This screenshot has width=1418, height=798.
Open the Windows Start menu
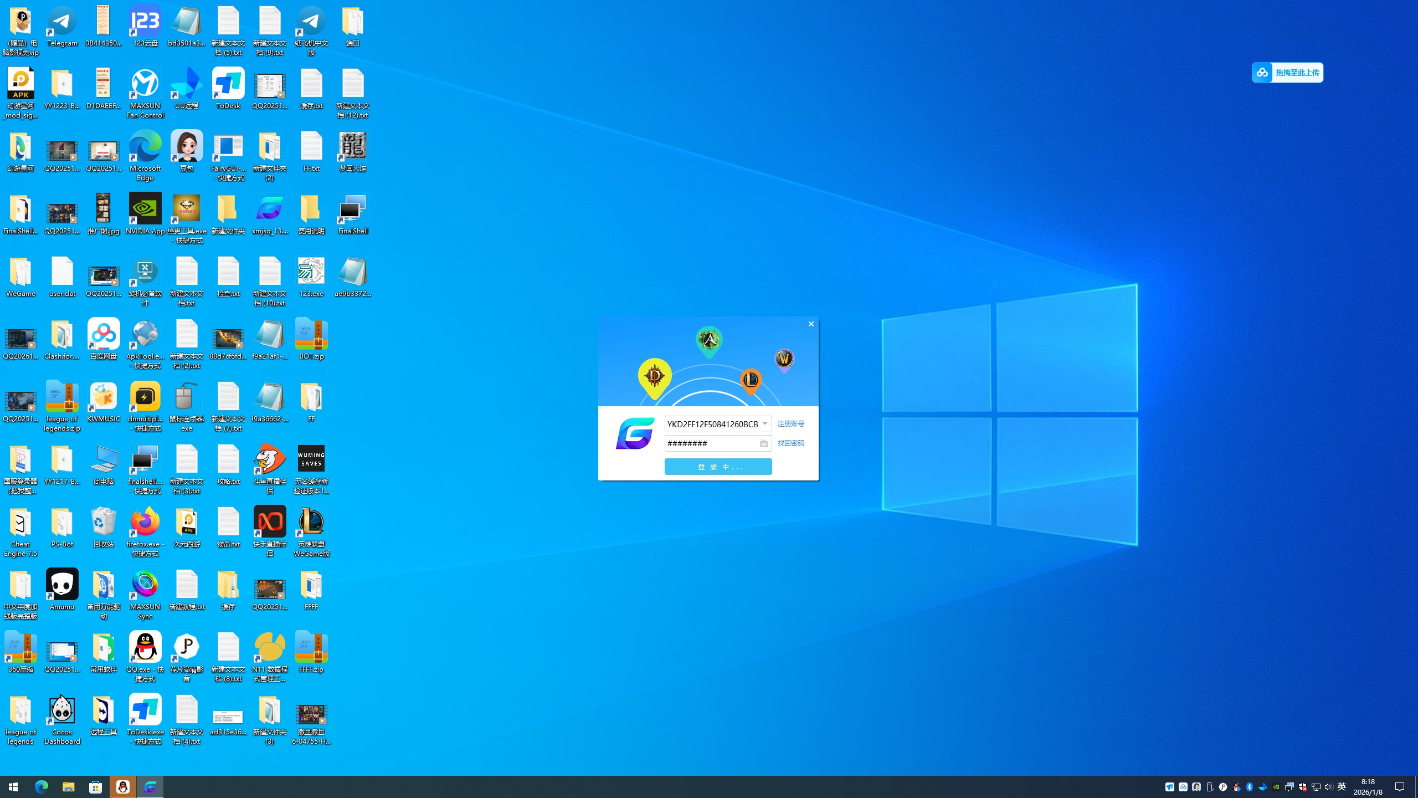13,787
